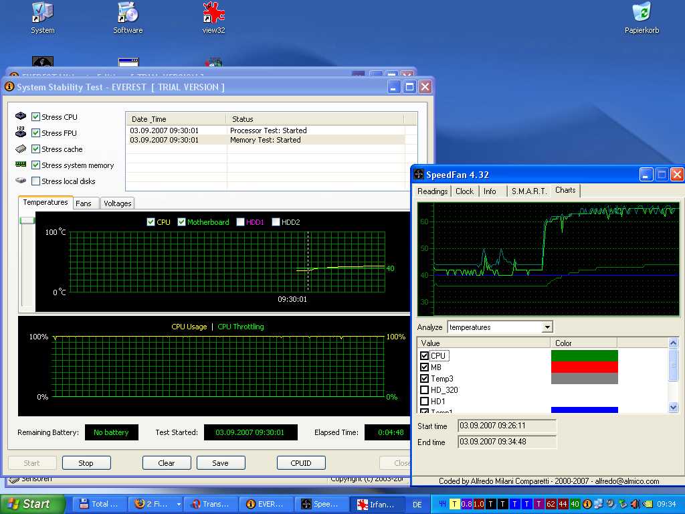The image size is (685, 514).
Task: Click the green CPU color swatch
Action: click(585, 356)
